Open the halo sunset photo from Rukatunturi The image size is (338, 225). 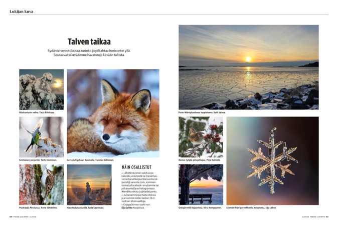point(89,184)
